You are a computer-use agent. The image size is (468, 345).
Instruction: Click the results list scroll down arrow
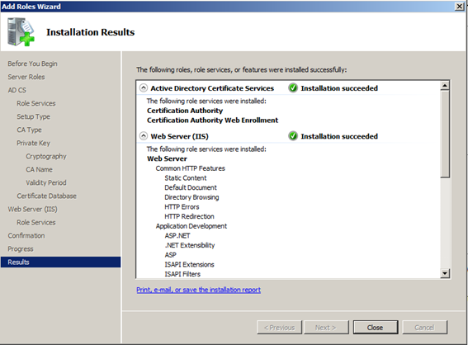point(445,273)
